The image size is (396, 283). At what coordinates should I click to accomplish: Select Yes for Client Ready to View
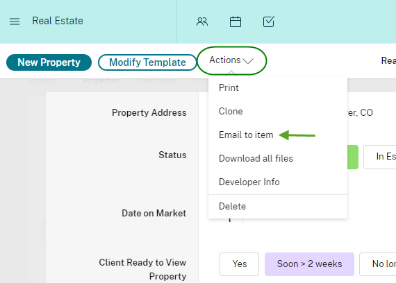[x=239, y=264]
